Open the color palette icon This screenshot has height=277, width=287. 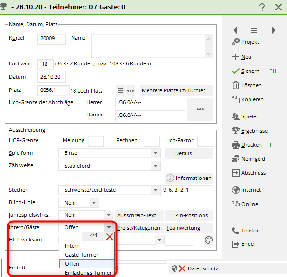(208, 240)
